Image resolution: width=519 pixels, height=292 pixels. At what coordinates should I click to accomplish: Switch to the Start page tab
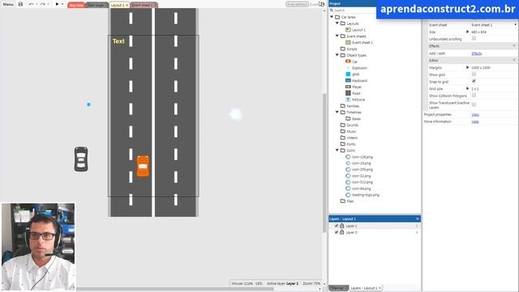tap(97, 6)
